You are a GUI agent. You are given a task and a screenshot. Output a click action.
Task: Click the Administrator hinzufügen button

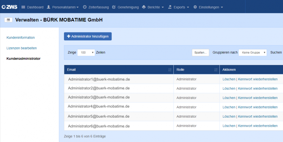(x=88, y=36)
